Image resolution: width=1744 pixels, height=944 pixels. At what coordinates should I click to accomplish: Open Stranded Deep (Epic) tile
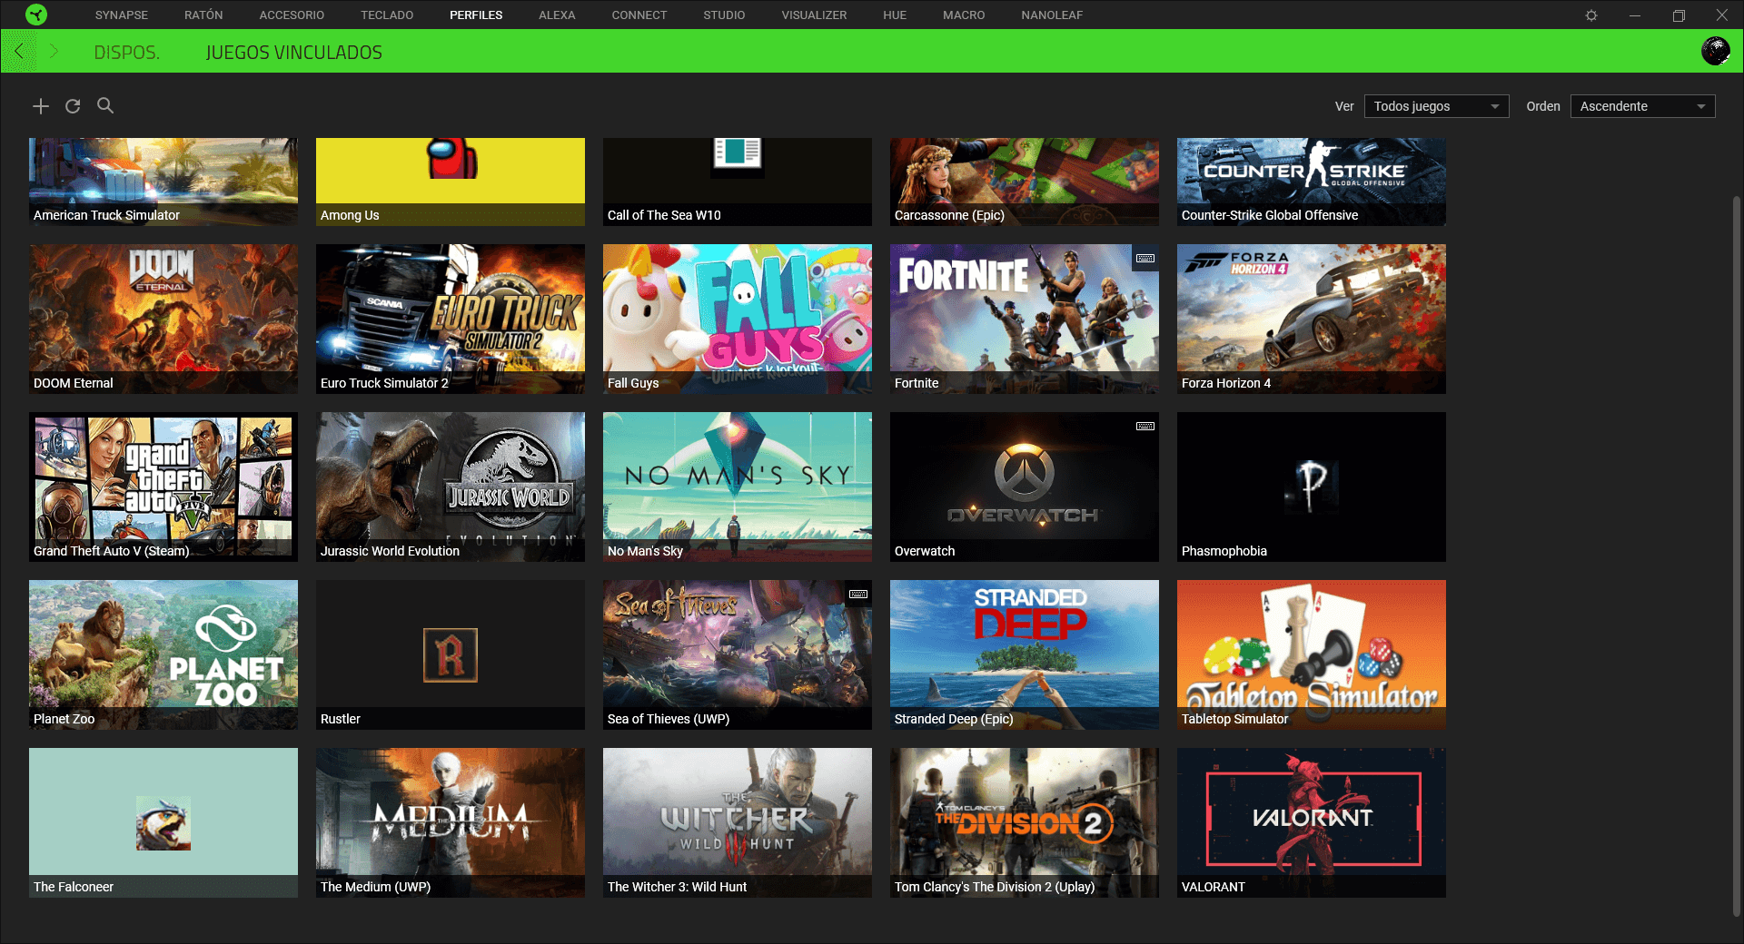pos(1025,654)
